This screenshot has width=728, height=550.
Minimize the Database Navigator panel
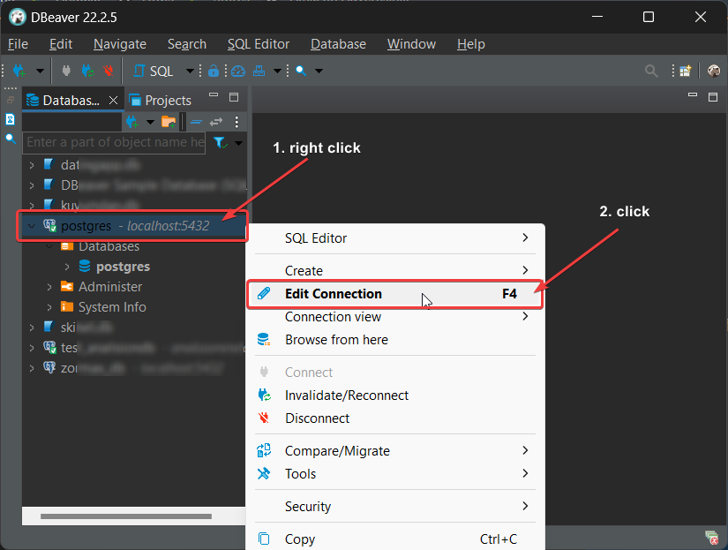[214, 94]
